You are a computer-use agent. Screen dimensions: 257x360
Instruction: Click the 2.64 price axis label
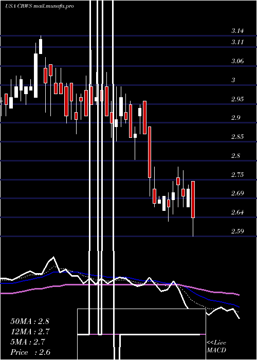[x=237, y=212]
